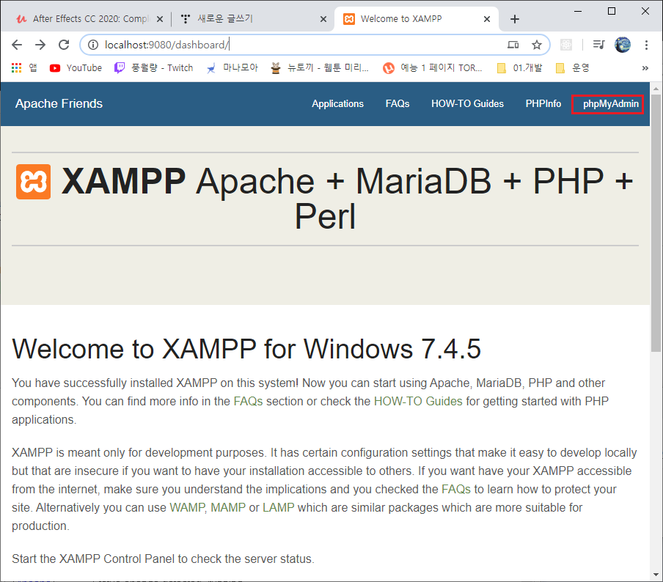Click the XAMPP orange logo
The height and width of the screenshot is (582, 663).
point(34,182)
